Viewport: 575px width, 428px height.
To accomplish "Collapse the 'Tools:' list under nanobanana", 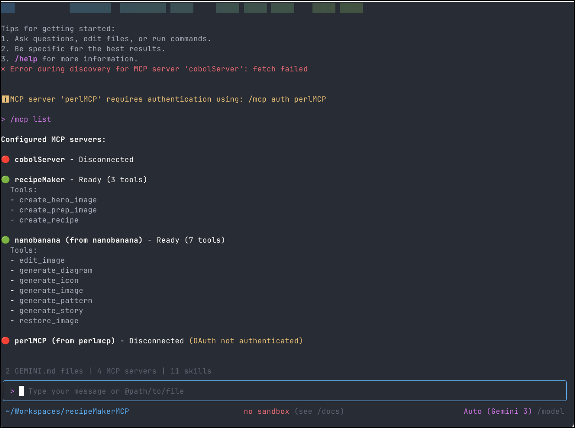I will (23, 250).
